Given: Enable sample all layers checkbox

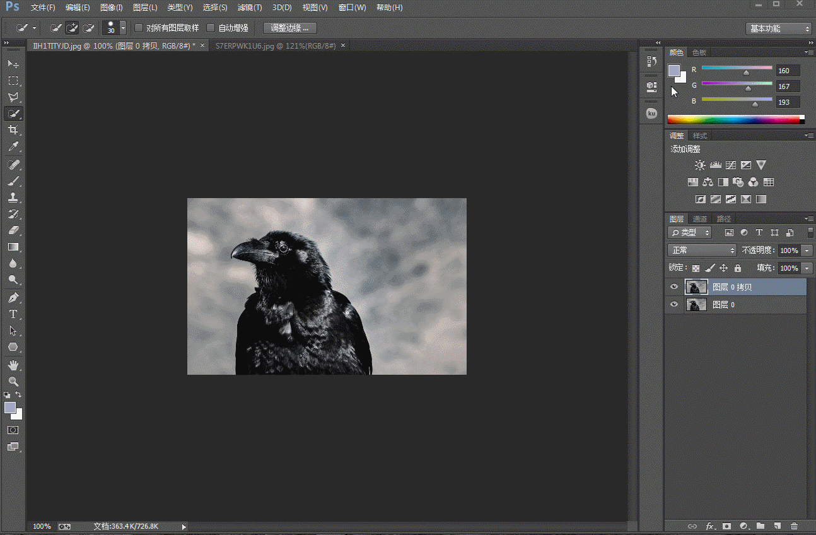Looking at the screenshot, I should 139,28.
